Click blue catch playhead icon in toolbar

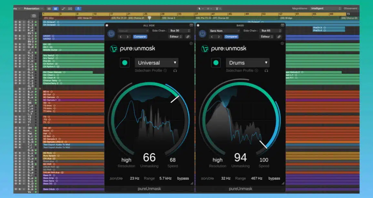tap(78, 9)
